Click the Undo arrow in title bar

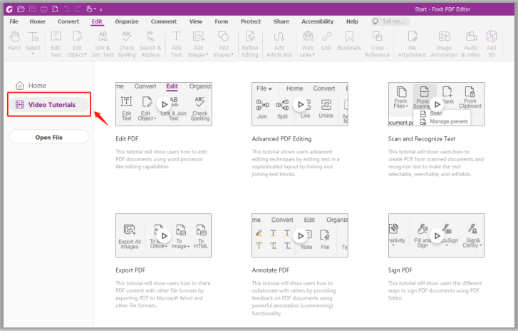(66, 9)
